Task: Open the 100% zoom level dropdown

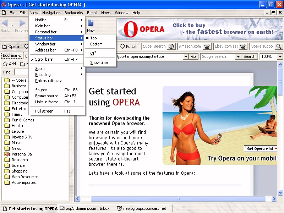Action: 280,57
